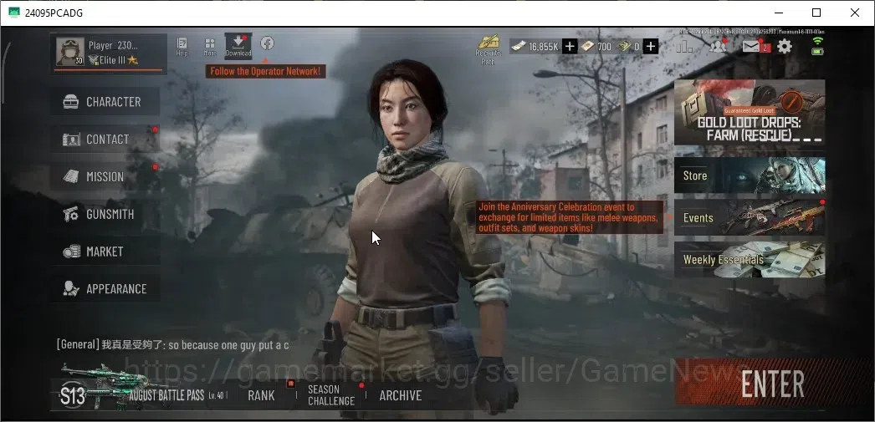This screenshot has height=422, width=875.
Task: Open the friends icon
Action: point(718,46)
